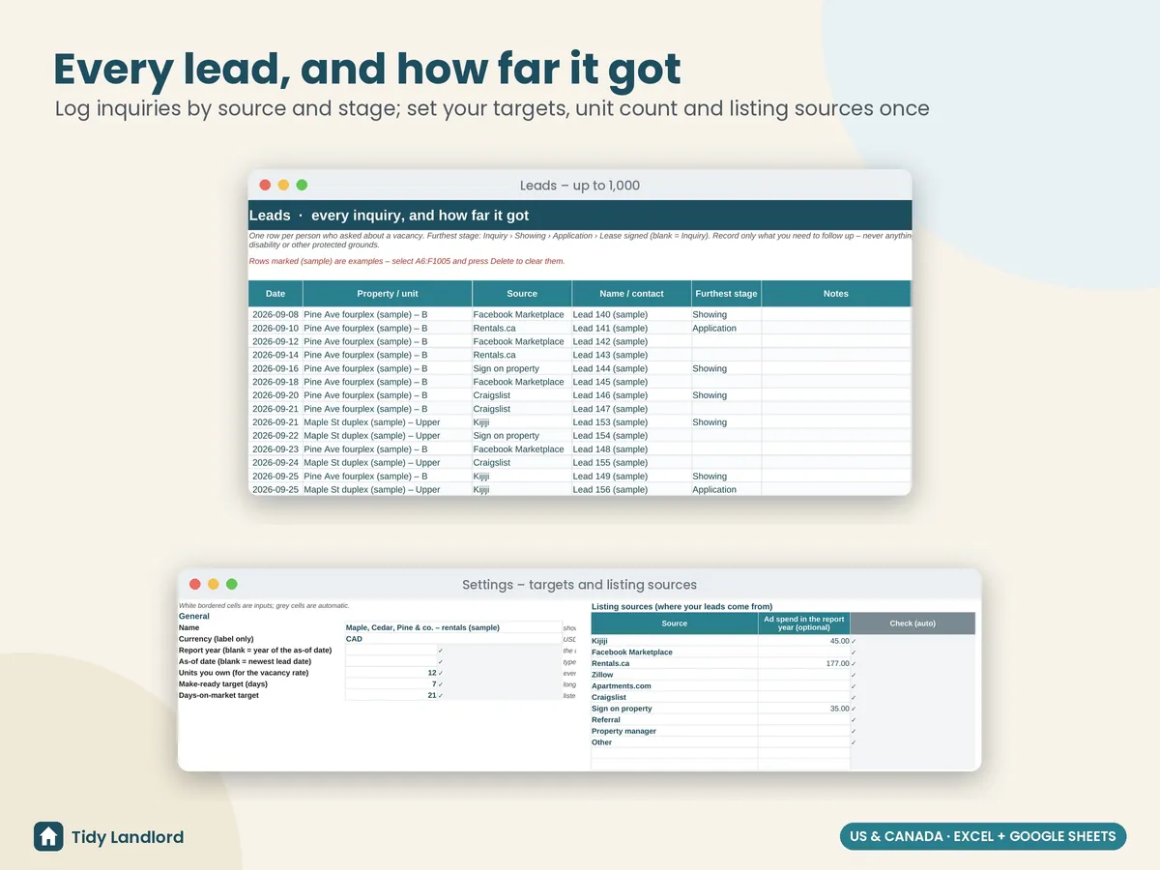1160x870 pixels.
Task: Click Referral listing source
Action: pyautogui.click(x=675, y=720)
